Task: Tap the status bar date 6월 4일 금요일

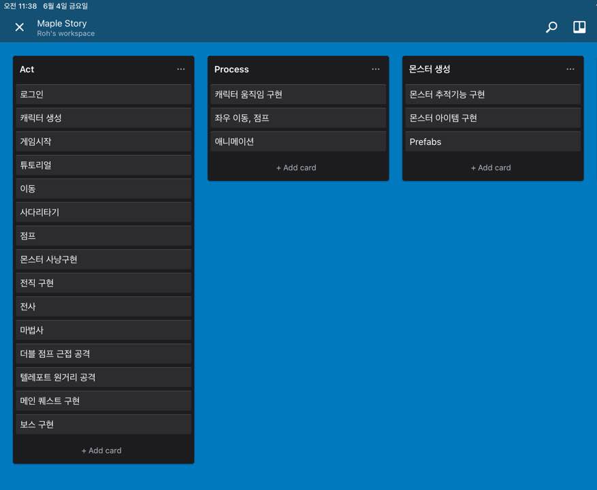Action: (65, 6)
